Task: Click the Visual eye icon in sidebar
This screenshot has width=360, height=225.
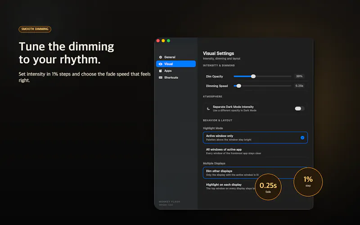Action: [x=161, y=64]
